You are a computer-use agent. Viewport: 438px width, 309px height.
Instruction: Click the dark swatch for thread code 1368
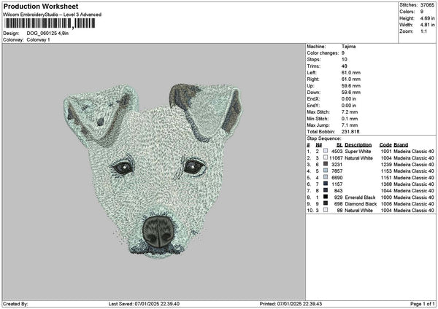[x=326, y=184]
